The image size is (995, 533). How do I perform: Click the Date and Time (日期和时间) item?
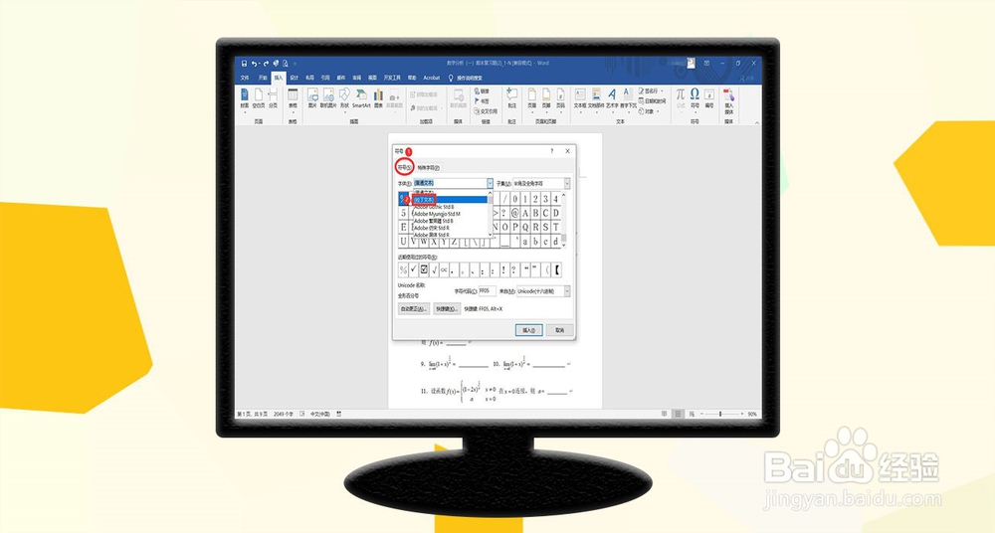(x=653, y=100)
